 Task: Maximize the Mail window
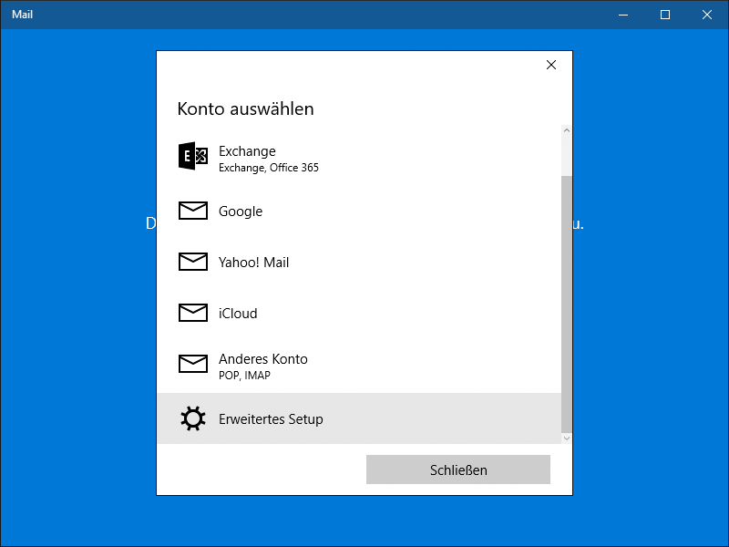pyautogui.click(x=665, y=15)
